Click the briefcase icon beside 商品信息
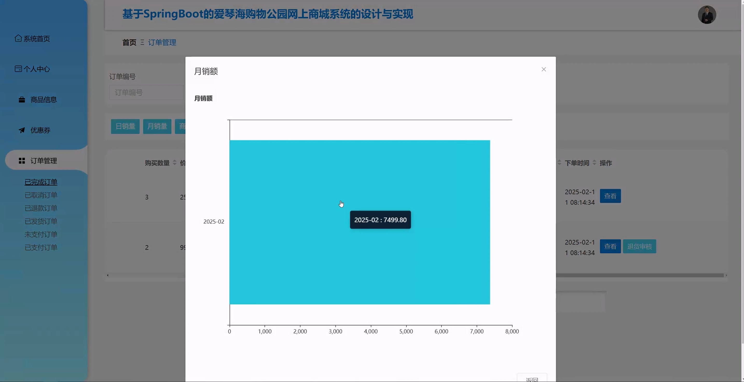The width and height of the screenshot is (744, 382). [22, 100]
